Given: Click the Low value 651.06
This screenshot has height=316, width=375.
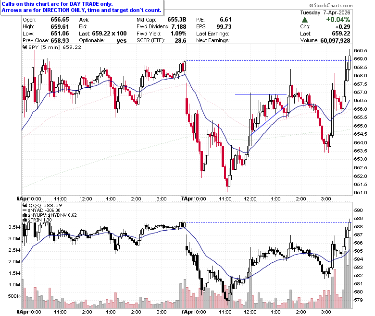Looking at the screenshot, I should pyautogui.click(x=60, y=34).
